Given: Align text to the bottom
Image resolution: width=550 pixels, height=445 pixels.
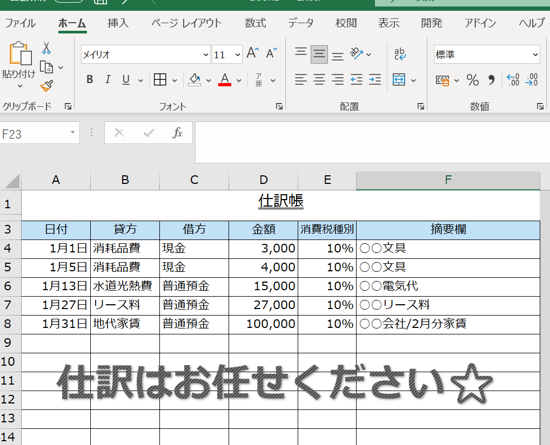Looking at the screenshot, I should coord(338,56).
